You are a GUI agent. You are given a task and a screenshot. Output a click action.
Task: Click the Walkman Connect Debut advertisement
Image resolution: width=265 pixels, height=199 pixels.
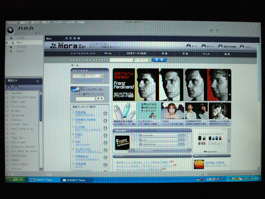pos(212,141)
